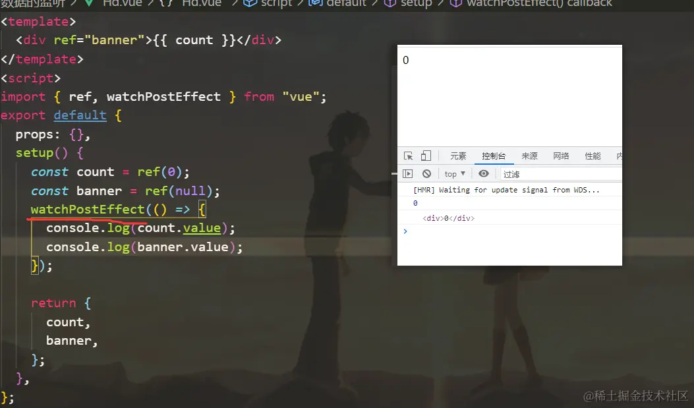Open the script breadcrumb segment
This screenshot has width=694, height=408.
tap(269, 3)
